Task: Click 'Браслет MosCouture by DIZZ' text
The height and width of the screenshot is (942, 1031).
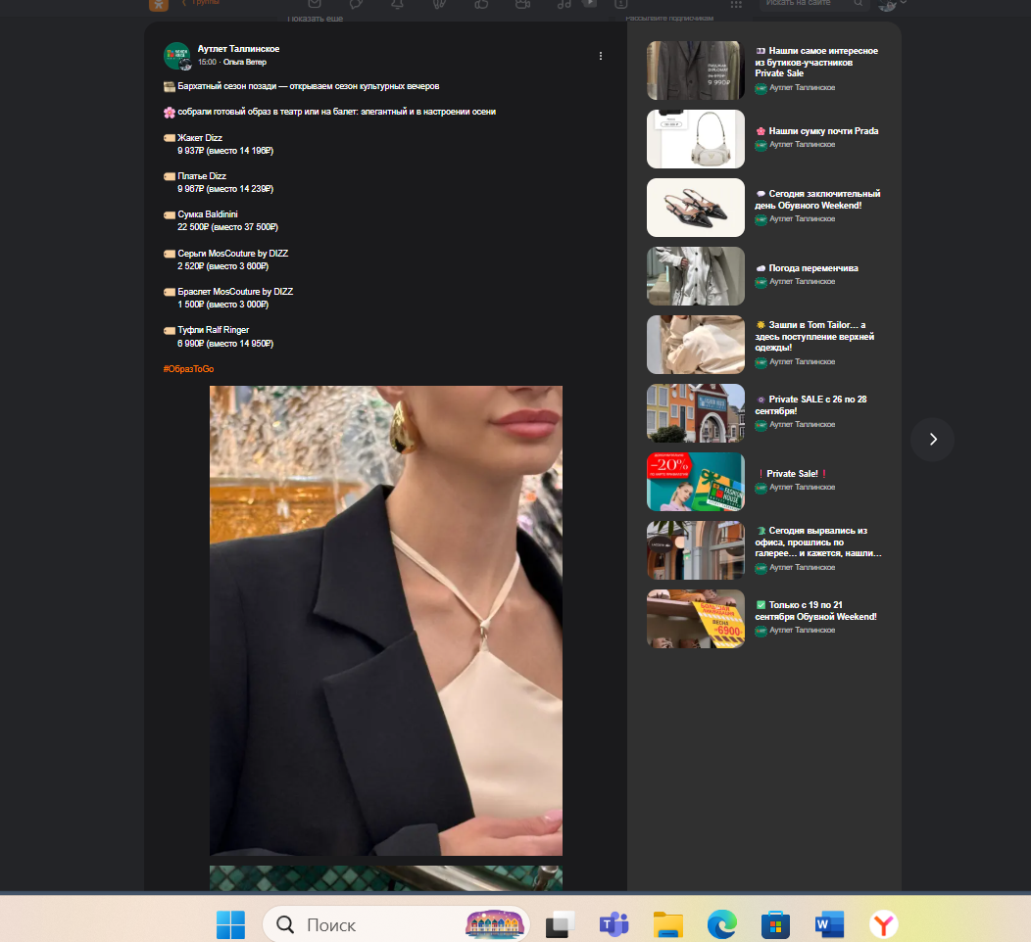Action: click(x=235, y=292)
